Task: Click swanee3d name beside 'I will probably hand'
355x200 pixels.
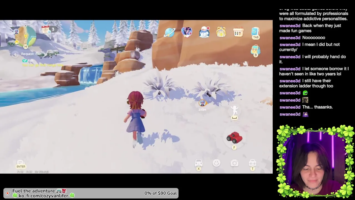Action: pos(290,57)
